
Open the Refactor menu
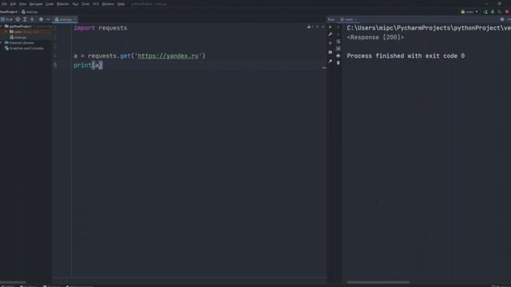coord(63,4)
